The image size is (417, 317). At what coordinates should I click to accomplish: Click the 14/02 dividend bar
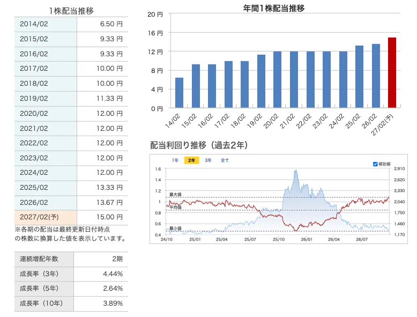point(179,93)
